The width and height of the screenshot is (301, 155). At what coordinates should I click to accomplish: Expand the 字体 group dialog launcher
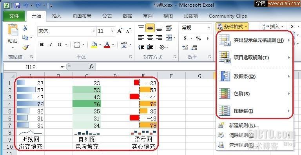coord(131,57)
